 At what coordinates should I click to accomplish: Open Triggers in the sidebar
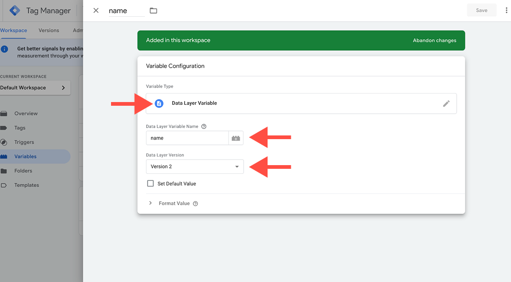point(24,142)
